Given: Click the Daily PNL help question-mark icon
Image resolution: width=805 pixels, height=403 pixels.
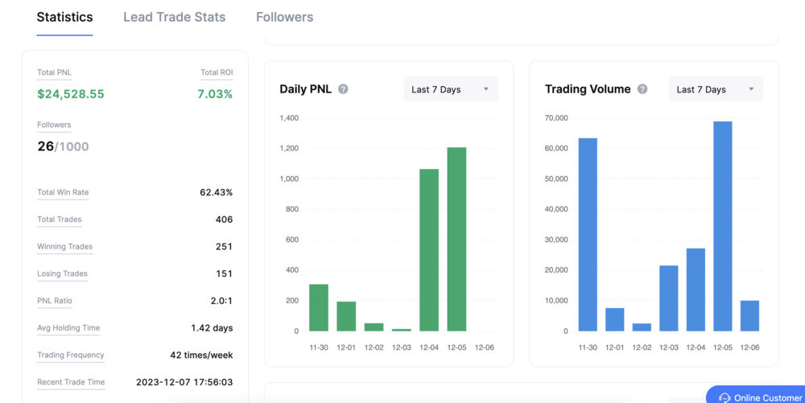Looking at the screenshot, I should click(x=343, y=89).
